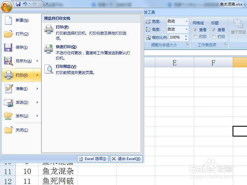
Task: Decrease scale with the 缩放比例 down arrow
Action: 186,39
